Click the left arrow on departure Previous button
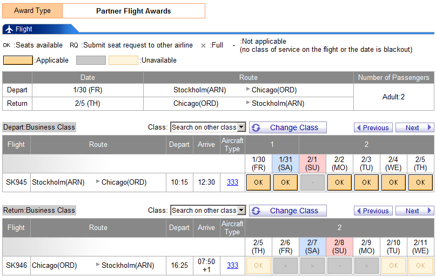The height and width of the screenshot is (277, 436). pyautogui.click(x=359, y=128)
